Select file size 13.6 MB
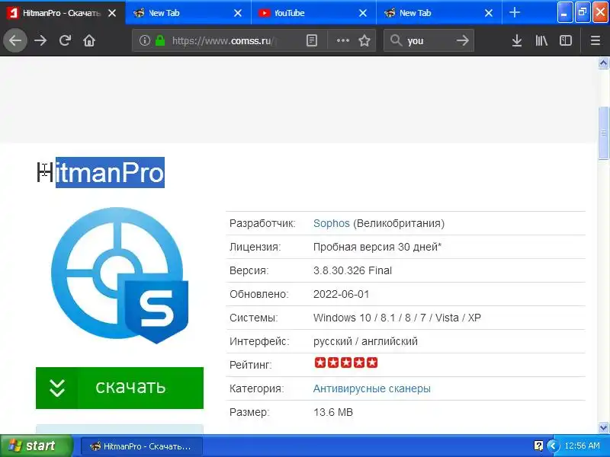 [333, 412]
